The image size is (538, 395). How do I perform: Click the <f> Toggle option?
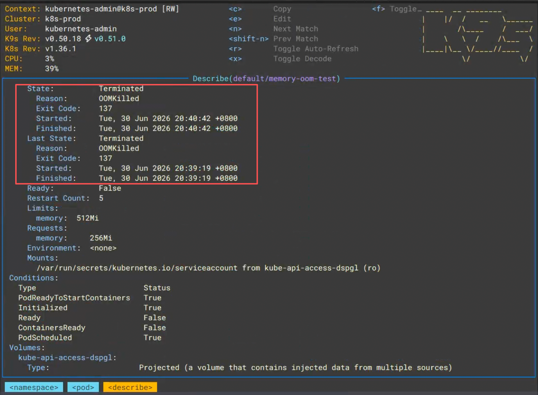397,9
